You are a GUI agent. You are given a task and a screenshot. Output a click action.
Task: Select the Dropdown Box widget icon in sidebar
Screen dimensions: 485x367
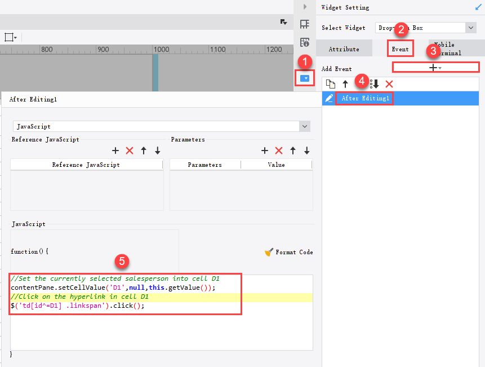[305, 79]
